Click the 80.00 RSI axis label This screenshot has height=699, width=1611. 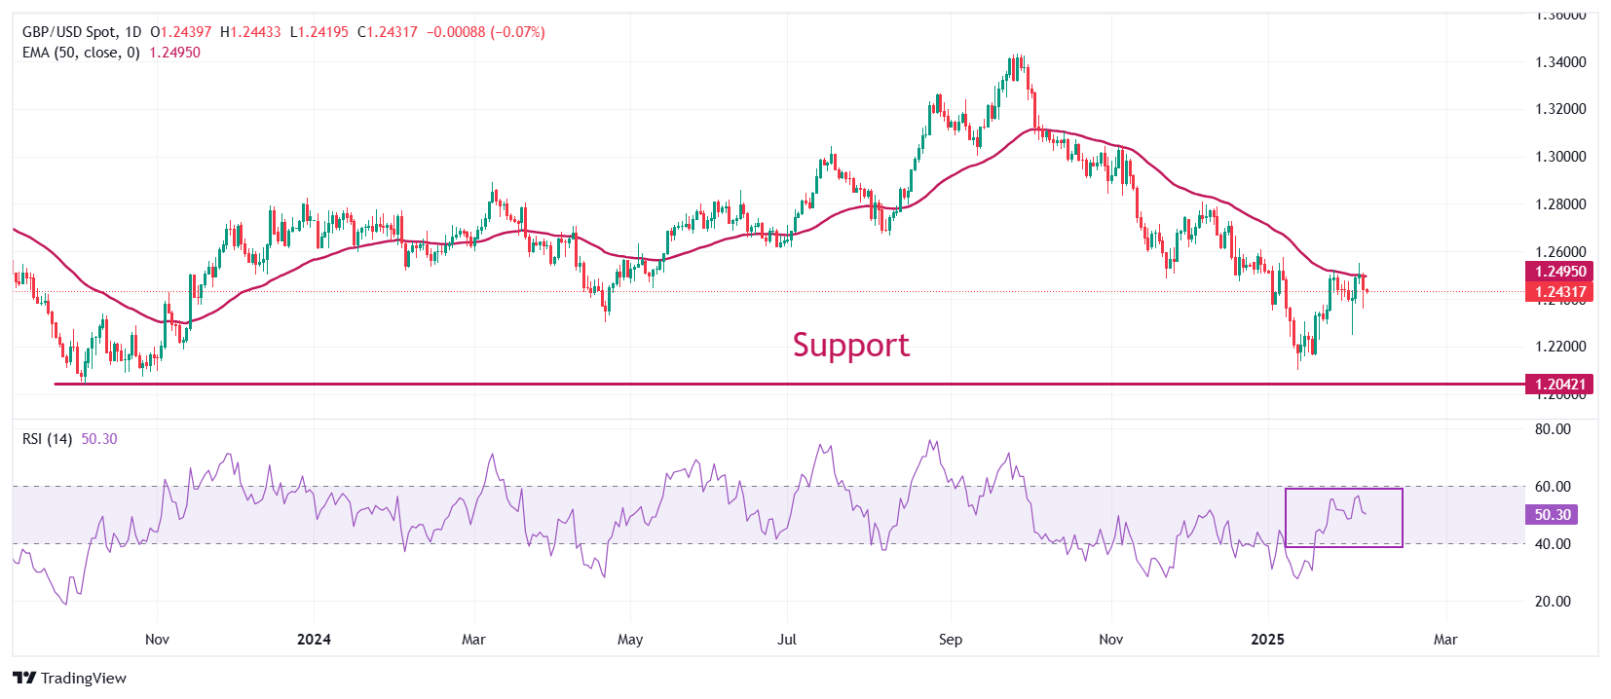[1553, 429]
